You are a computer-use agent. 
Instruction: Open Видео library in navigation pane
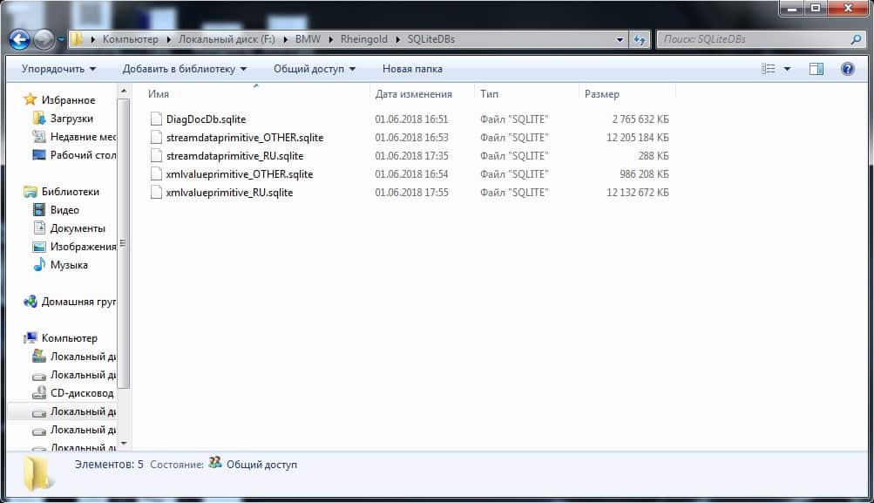64,210
